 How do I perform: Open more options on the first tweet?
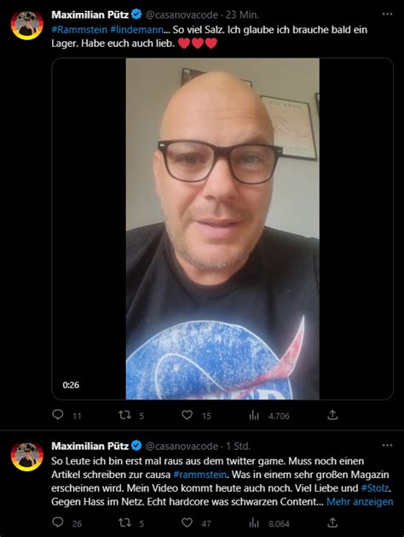[387, 14]
